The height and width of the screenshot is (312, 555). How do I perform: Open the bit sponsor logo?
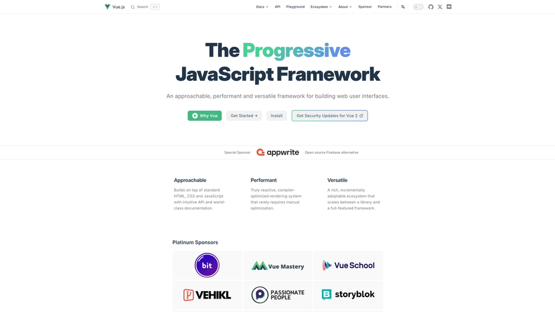pos(207,265)
